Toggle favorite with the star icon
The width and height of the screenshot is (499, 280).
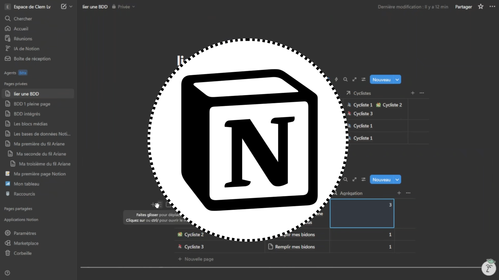point(481,7)
